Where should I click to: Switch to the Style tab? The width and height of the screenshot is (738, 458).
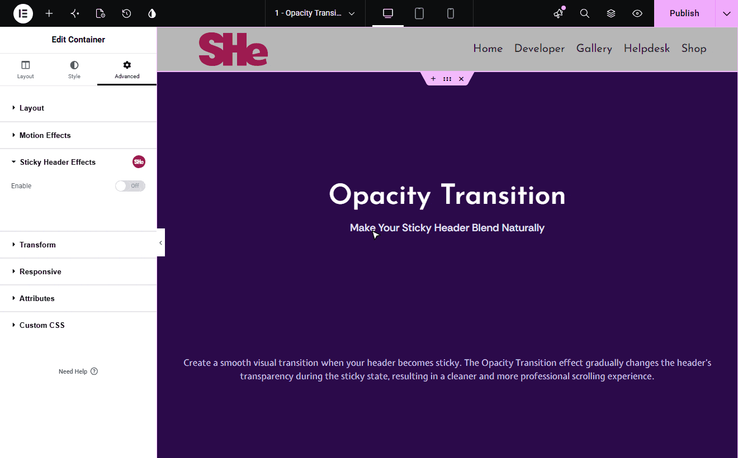[x=74, y=70]
